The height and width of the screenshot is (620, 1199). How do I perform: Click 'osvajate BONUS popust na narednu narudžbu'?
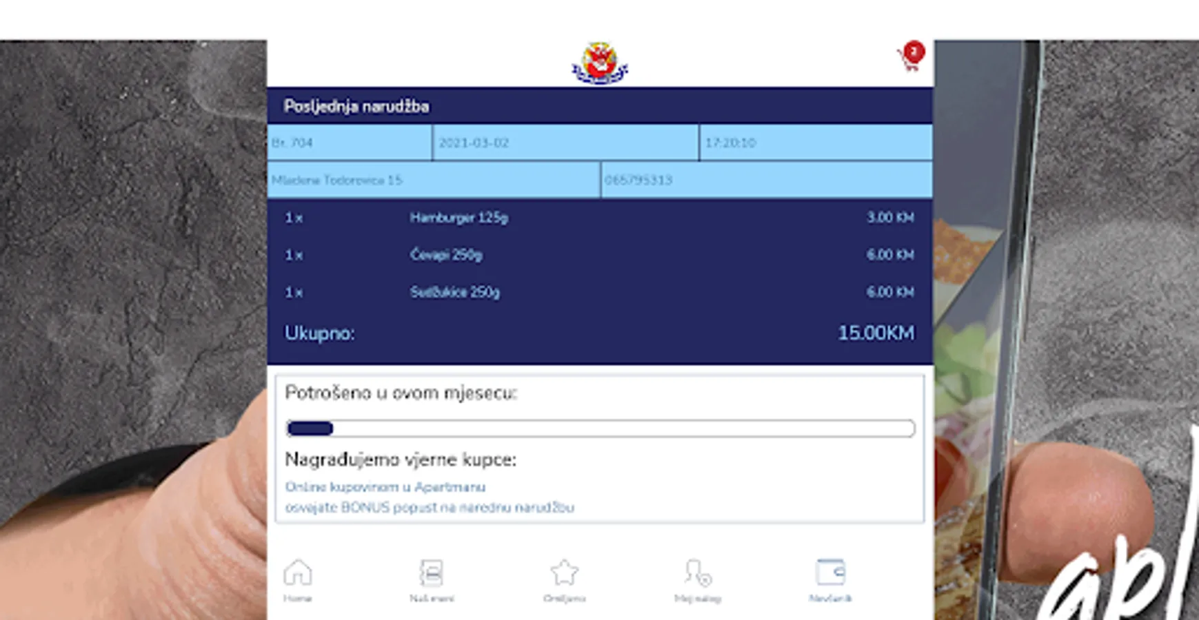point(430,508)
